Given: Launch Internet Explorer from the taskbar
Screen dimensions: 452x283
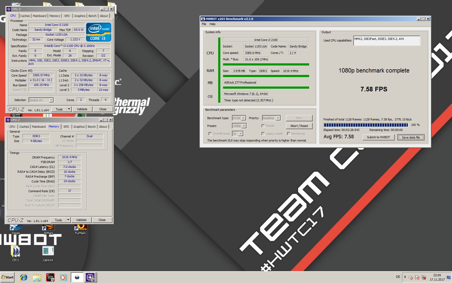Looking at the screenshot, I should (x=24, y=277).
